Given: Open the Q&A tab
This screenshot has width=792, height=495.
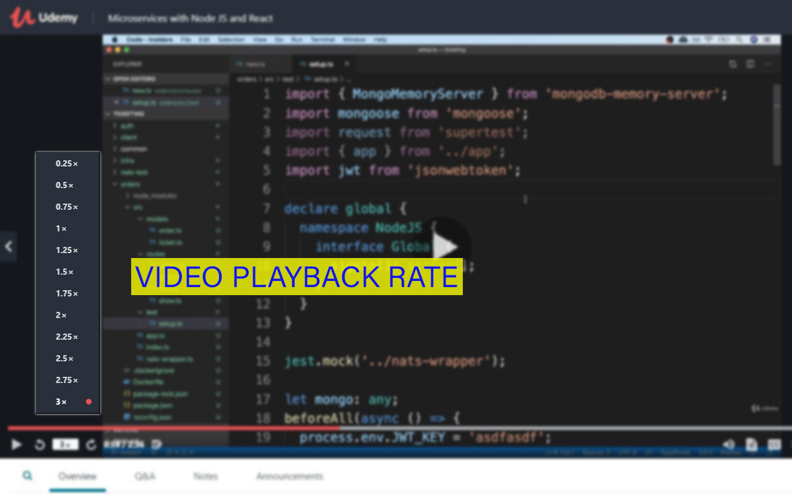Looking at the screenshot, I should (145, 476).
